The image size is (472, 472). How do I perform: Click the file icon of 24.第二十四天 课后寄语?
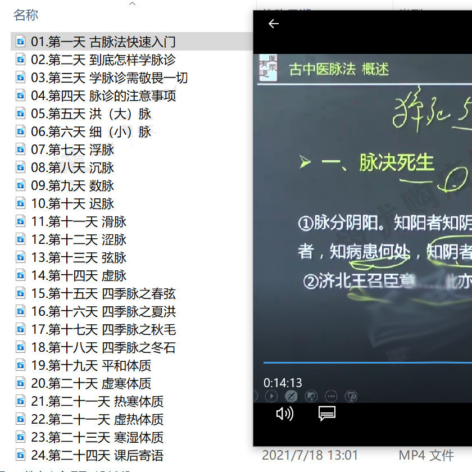click(21, 456)
